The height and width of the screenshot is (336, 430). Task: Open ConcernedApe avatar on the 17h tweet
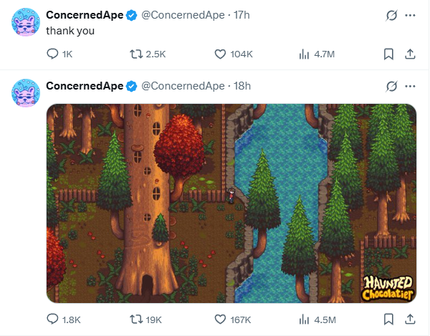(26, 22)
